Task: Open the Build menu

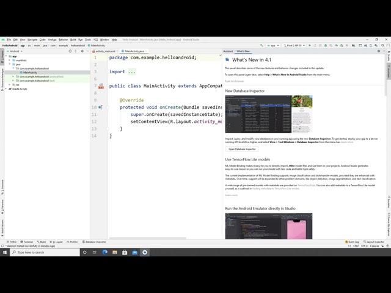Action: [73, 40]
